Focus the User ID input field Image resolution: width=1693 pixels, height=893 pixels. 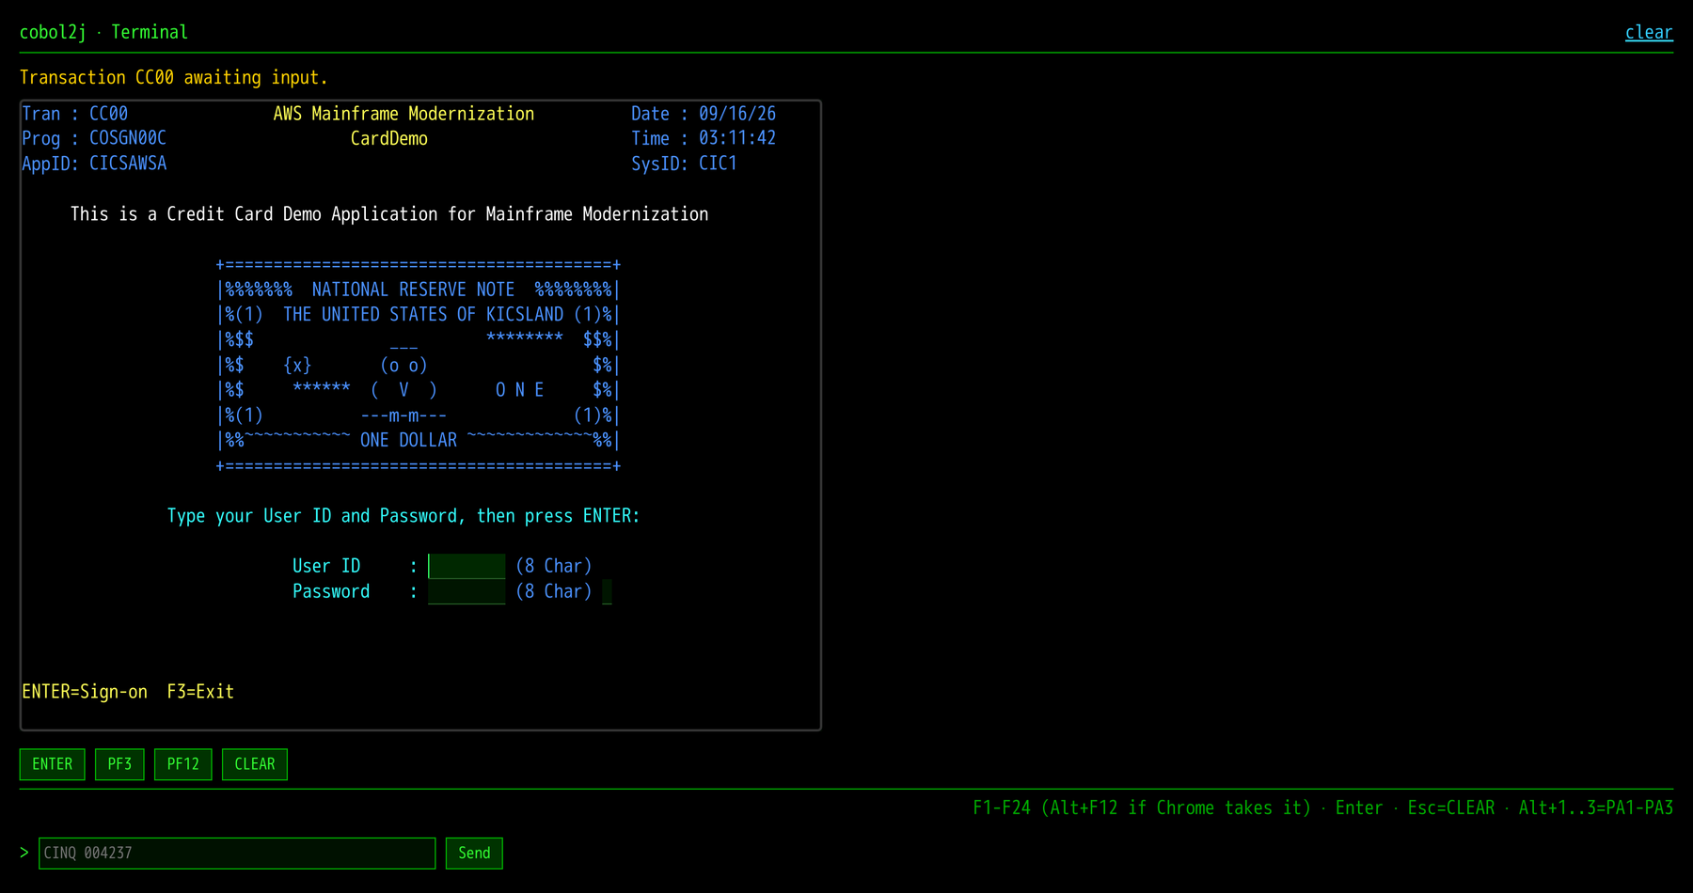tap(467, 566)
